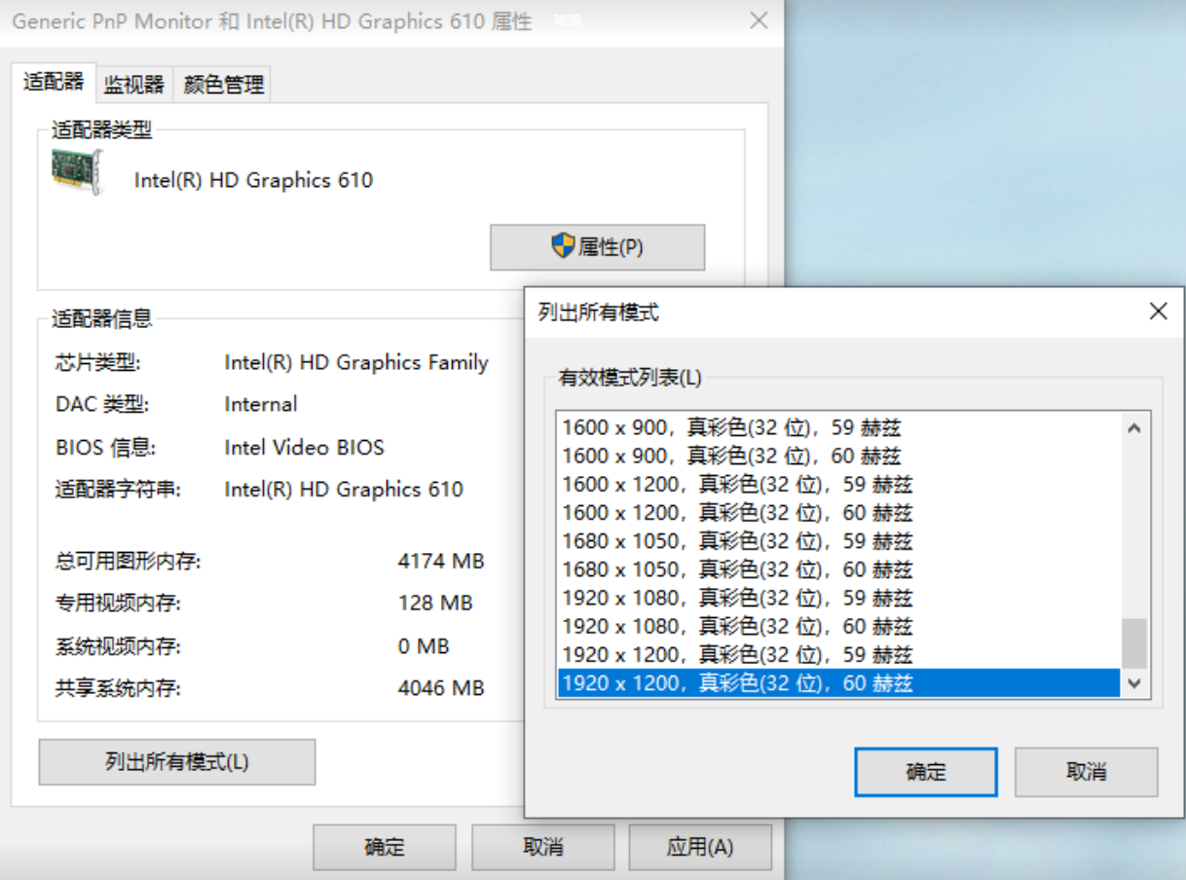1186x880 pixels.
Task: Pick 1600 x 1200, 60 赫兹 mode
Action: point(737,512)
